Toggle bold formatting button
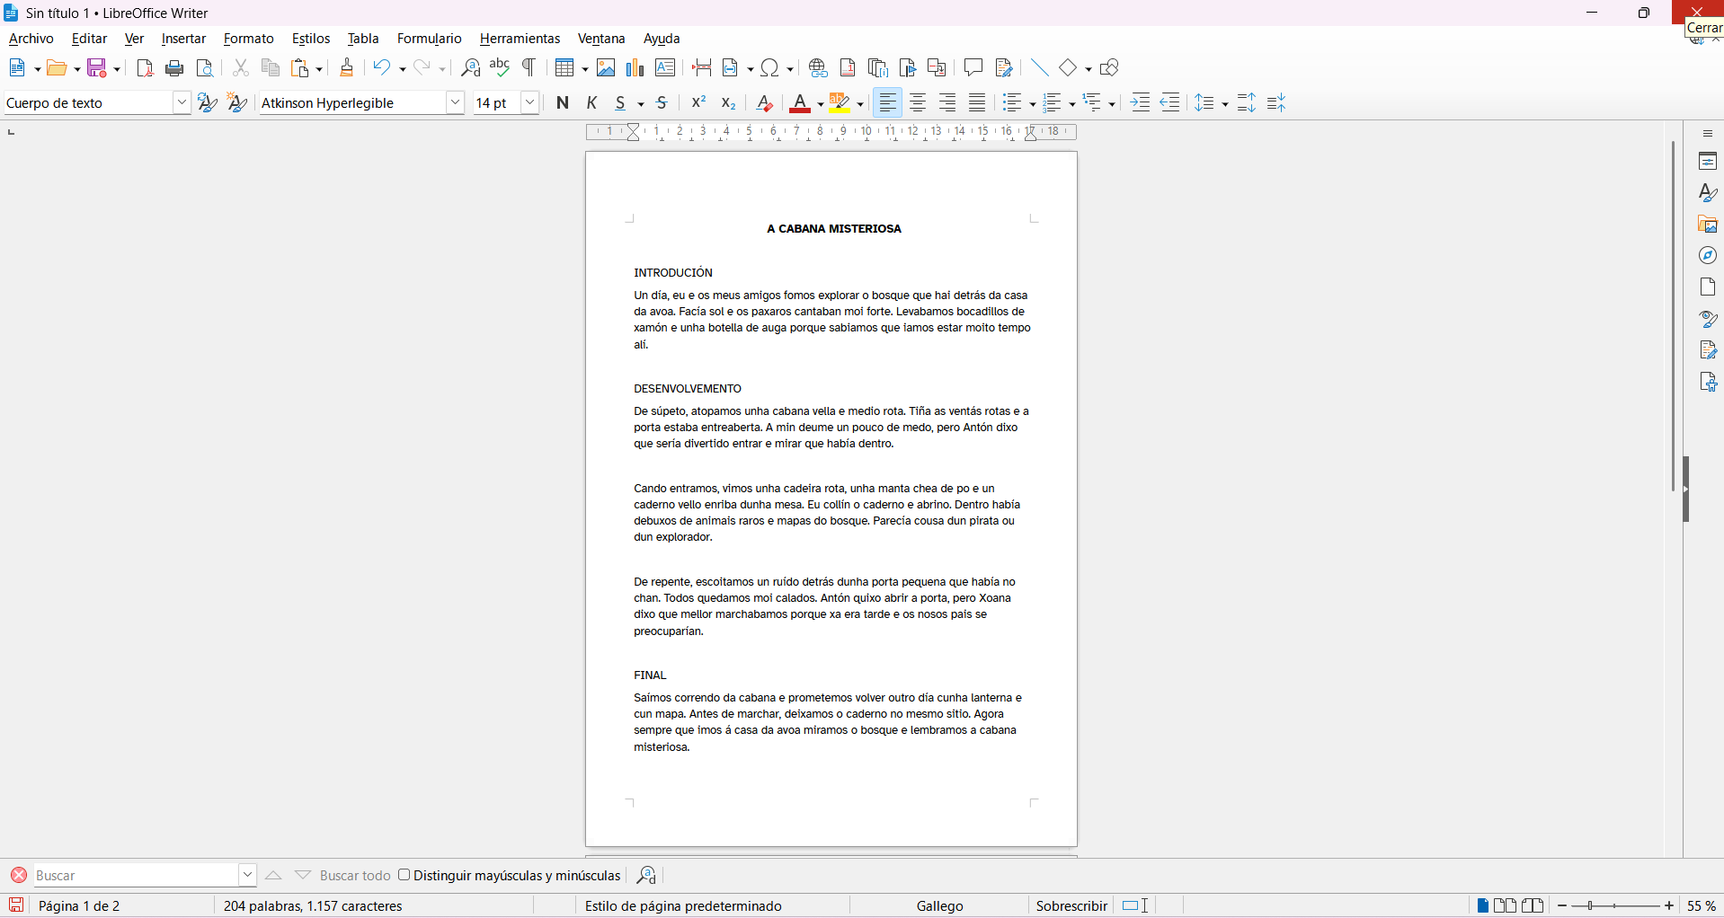 [x=563, y=103]
